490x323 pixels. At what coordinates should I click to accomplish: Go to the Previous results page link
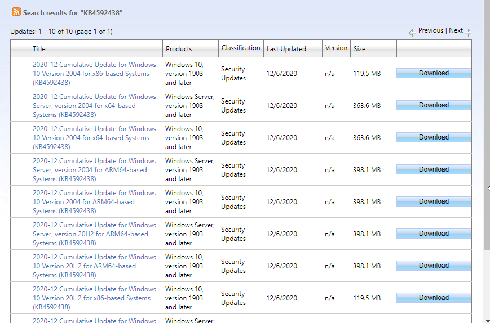(x=431, y=30)
